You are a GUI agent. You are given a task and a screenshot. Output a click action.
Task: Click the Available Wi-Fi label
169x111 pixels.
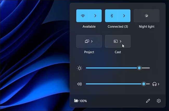[x=89, y=26]
